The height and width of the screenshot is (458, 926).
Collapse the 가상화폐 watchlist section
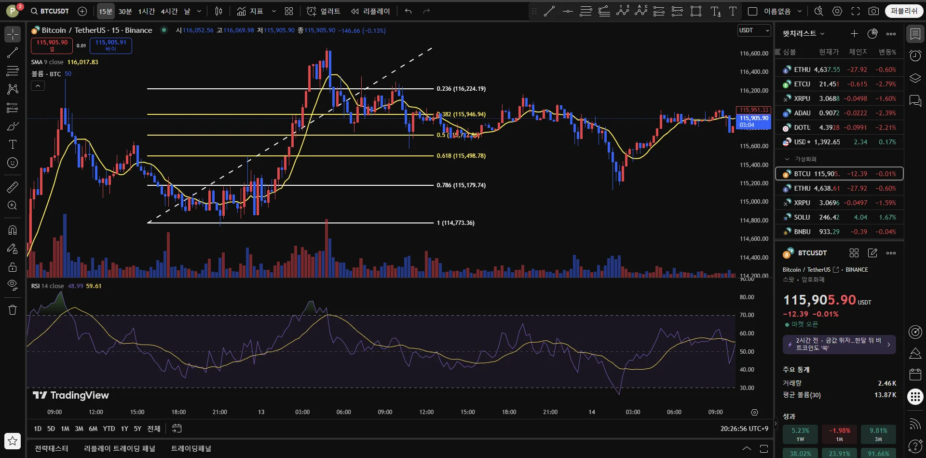point(788,159)
